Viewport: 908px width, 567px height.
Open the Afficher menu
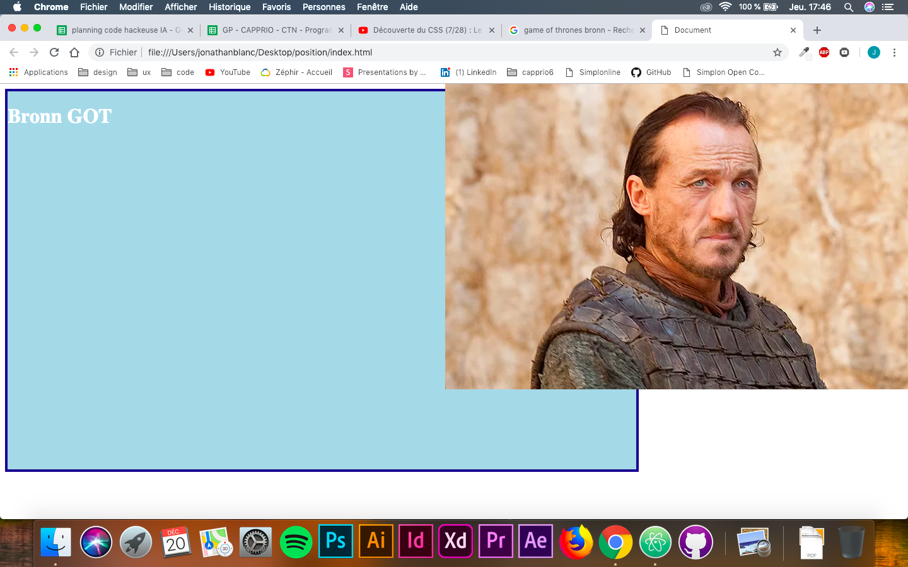[181, 7]
